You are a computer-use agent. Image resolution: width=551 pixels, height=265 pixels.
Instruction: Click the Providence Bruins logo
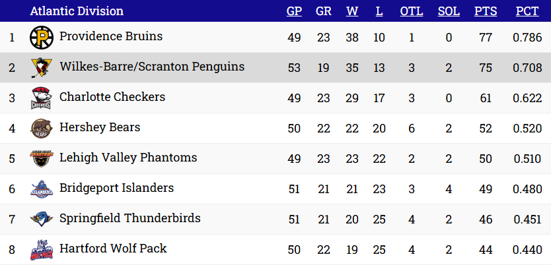41,38
